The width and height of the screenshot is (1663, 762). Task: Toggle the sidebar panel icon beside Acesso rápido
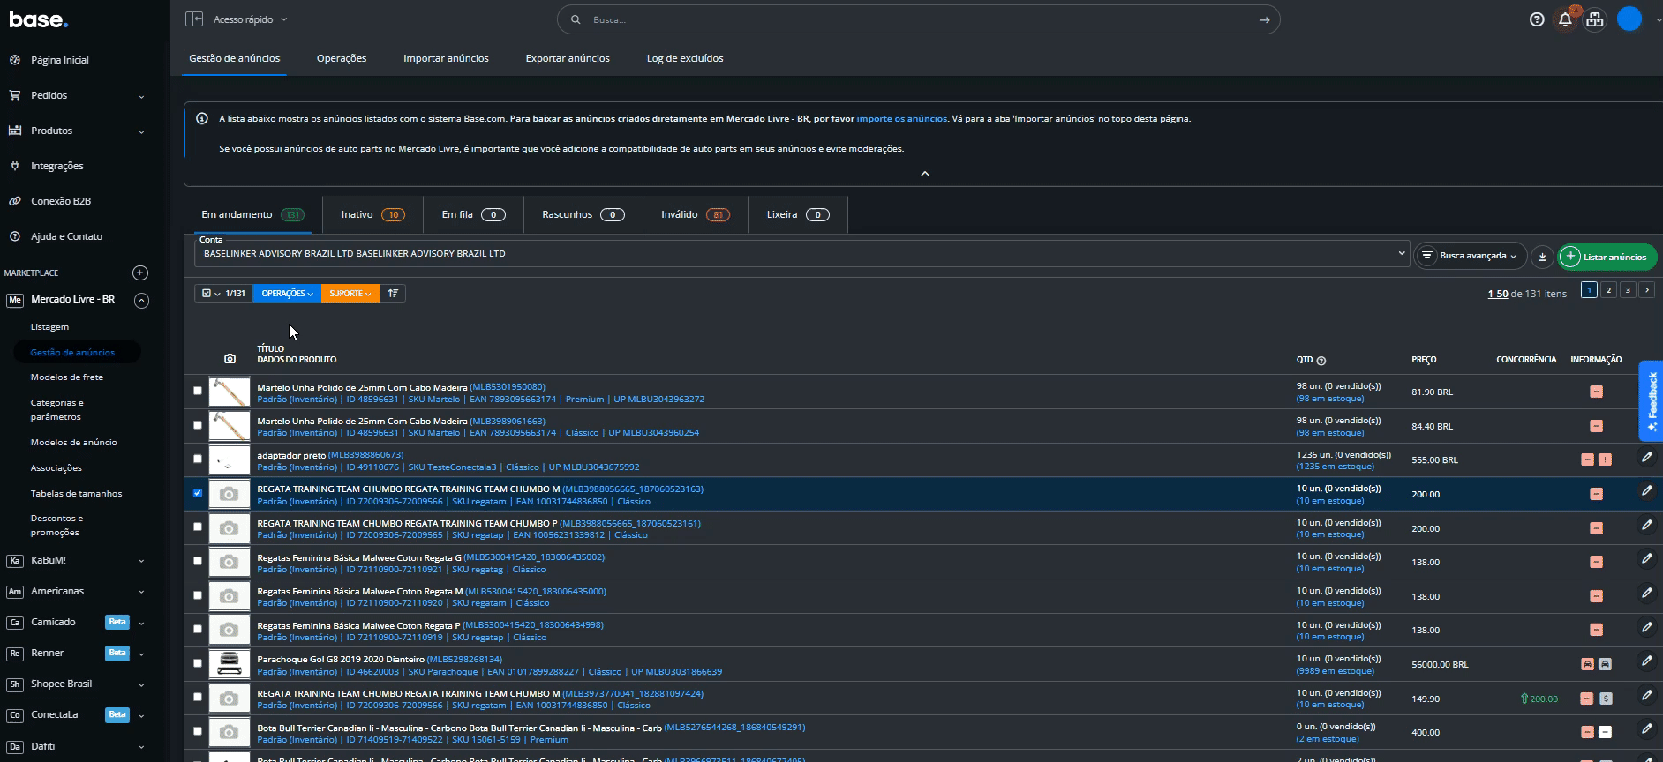[x=194, y=19]
